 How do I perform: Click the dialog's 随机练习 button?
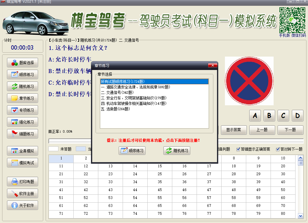[177, 151]
